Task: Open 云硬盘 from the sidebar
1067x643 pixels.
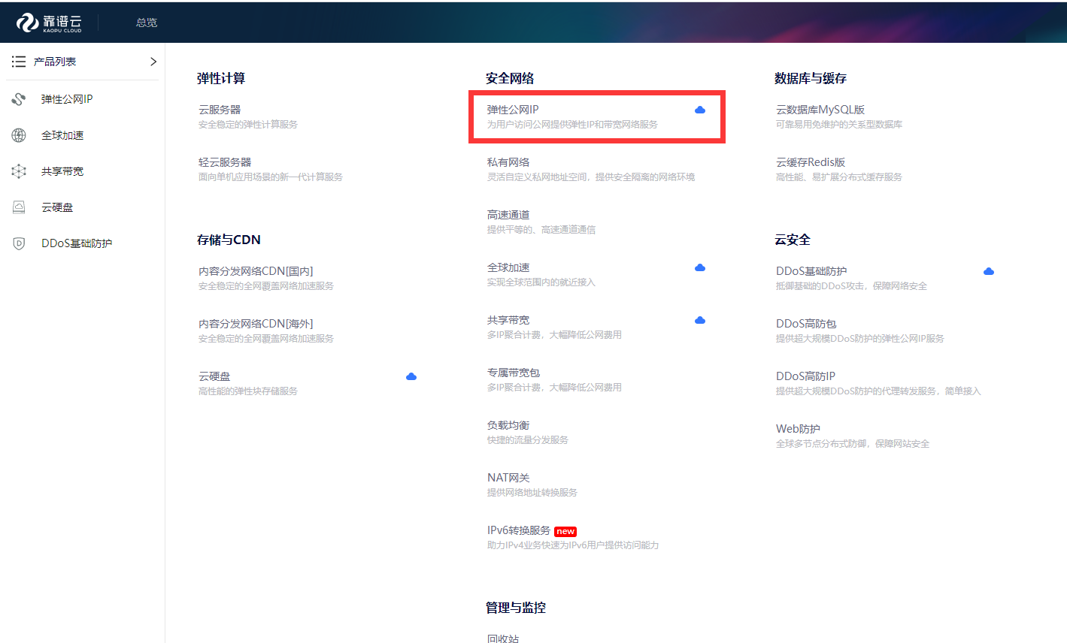Action: click(x=57, y=207)
